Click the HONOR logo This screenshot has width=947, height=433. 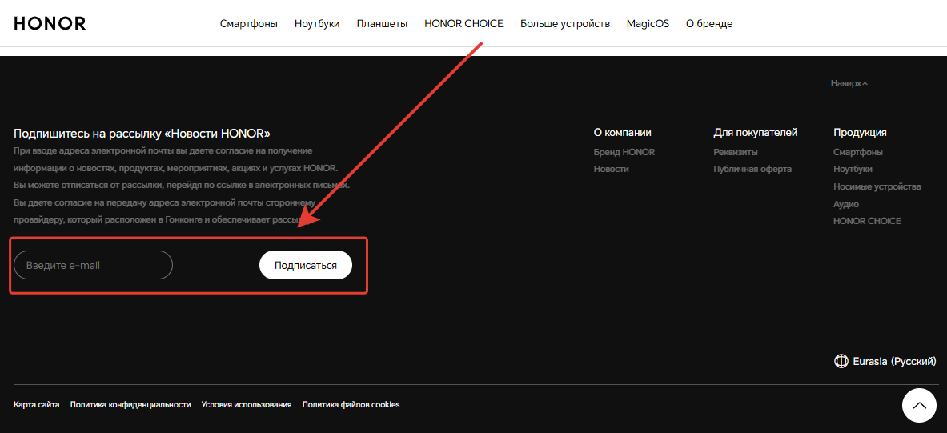(x=50, y=23)
